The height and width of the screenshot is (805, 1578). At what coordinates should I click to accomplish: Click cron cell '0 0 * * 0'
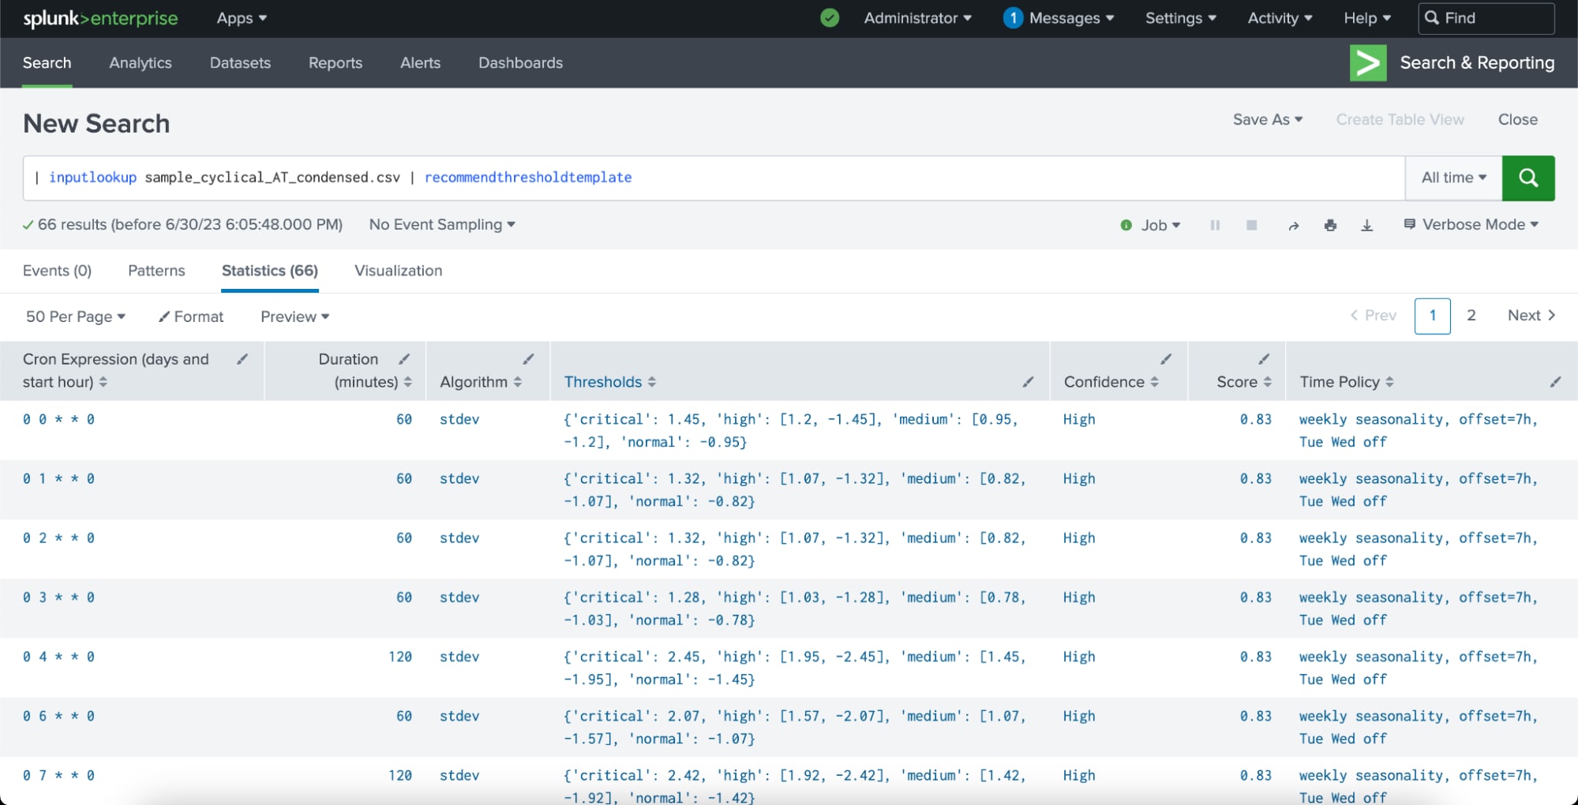click(58, 419)
